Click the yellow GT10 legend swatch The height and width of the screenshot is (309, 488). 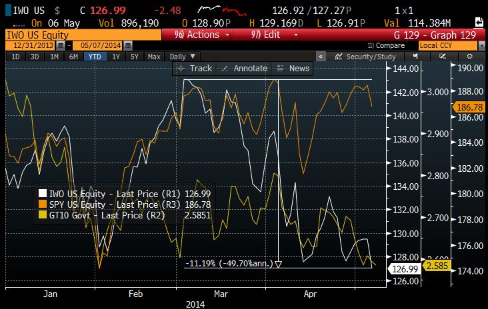tap(43, 214)
